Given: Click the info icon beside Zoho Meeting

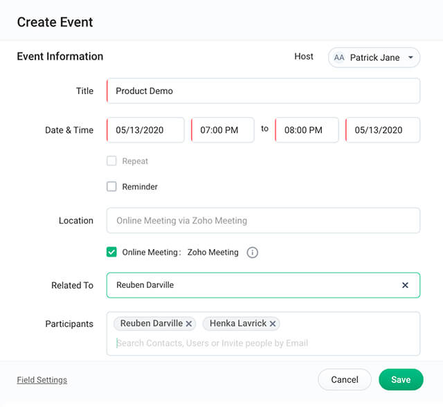Looking at the screenshot, I should point(252,252).
